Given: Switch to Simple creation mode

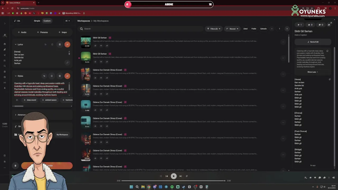Looking at the screenshot, I should coord(37,21).
